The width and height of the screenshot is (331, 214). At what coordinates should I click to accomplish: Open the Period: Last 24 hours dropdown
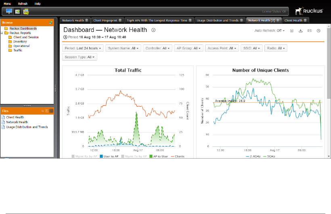point(83,48)
